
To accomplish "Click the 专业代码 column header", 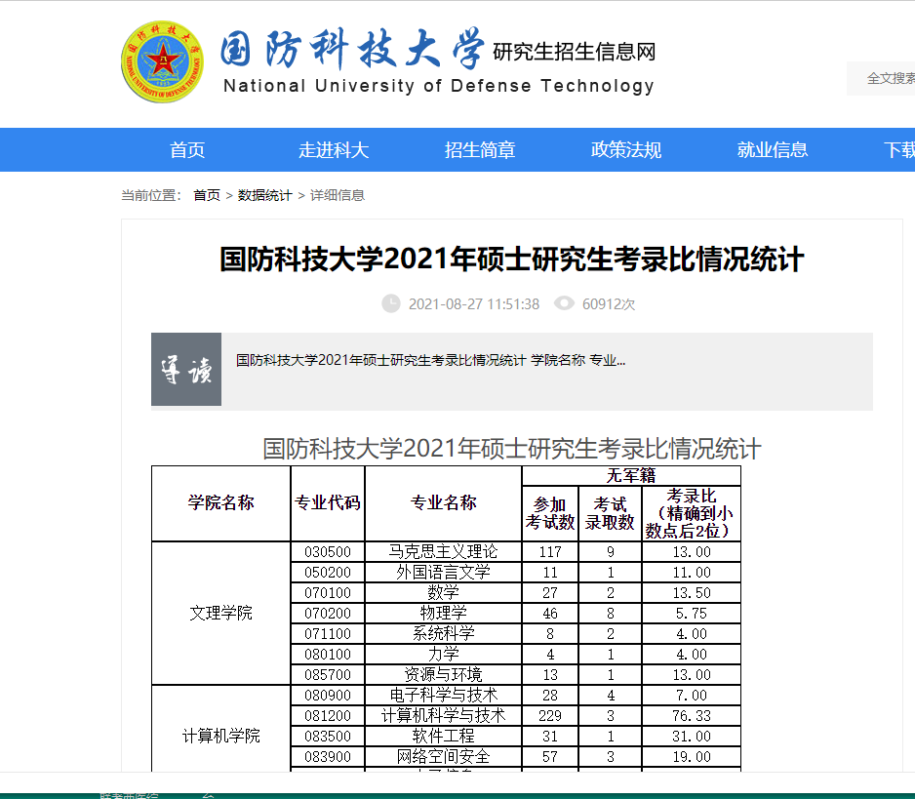I will pyautogui.click(x=328, y=503).
